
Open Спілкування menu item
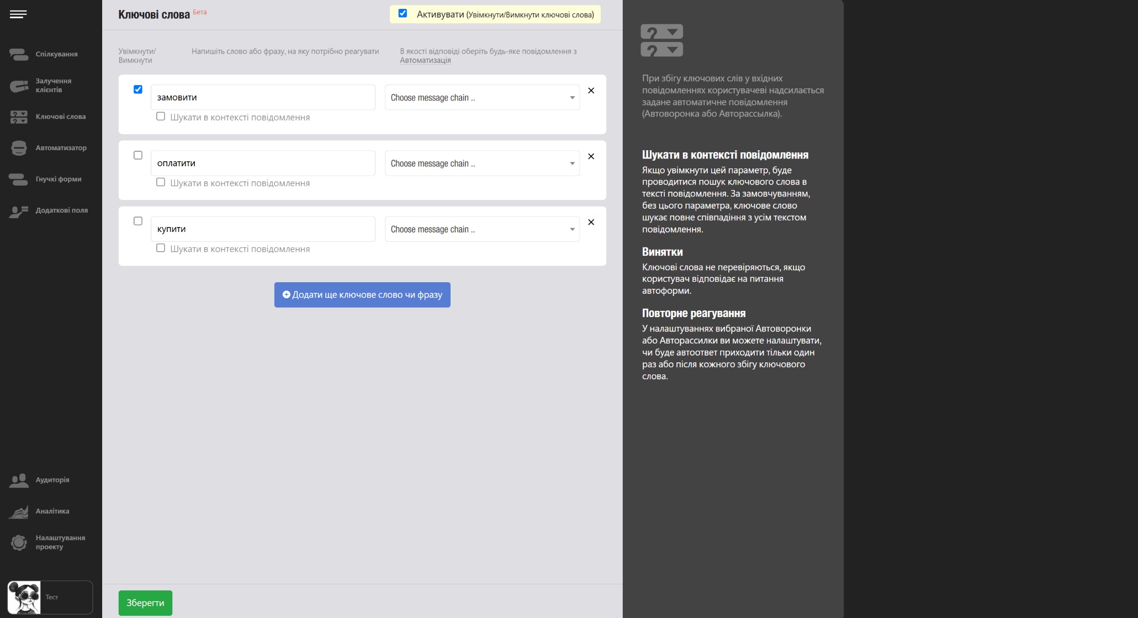click(x=56, y=54)
